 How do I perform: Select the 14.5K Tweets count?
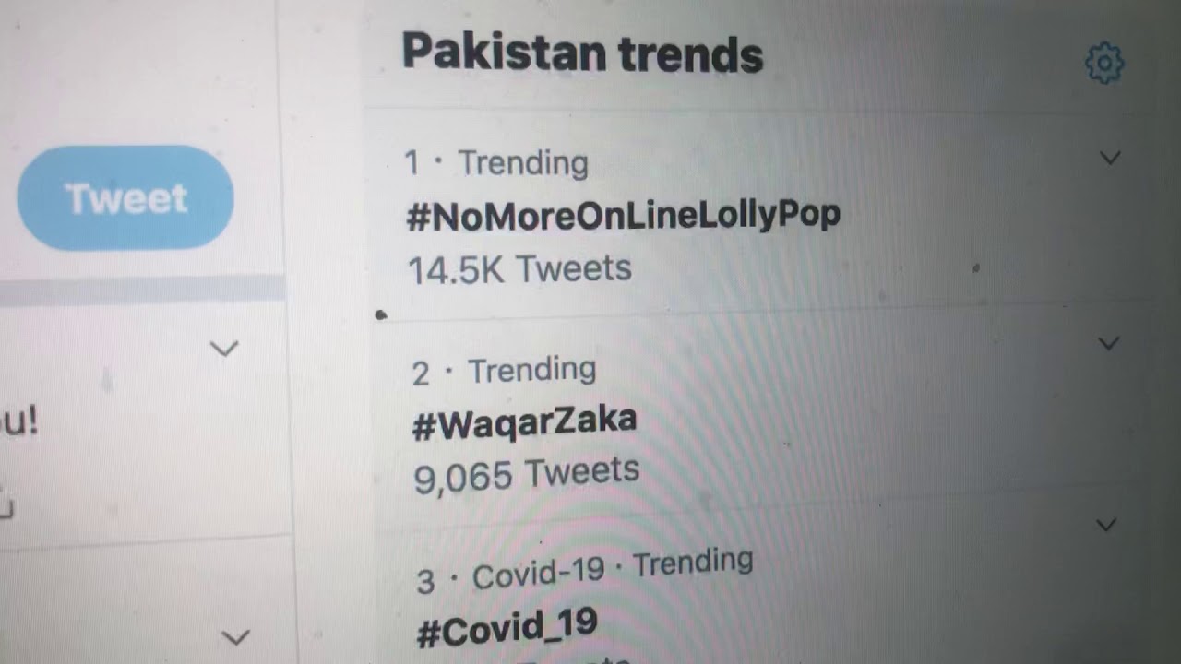[x=519, y=269]
